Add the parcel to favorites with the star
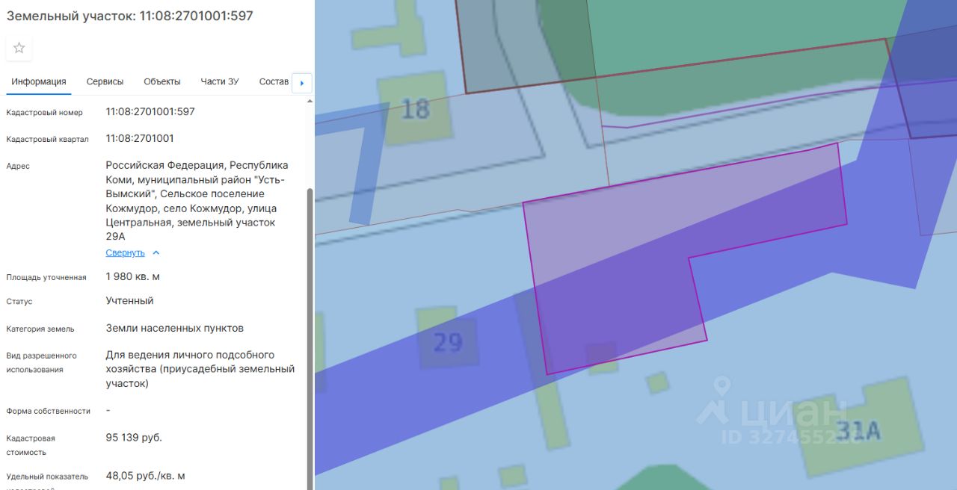 point(19,48)
